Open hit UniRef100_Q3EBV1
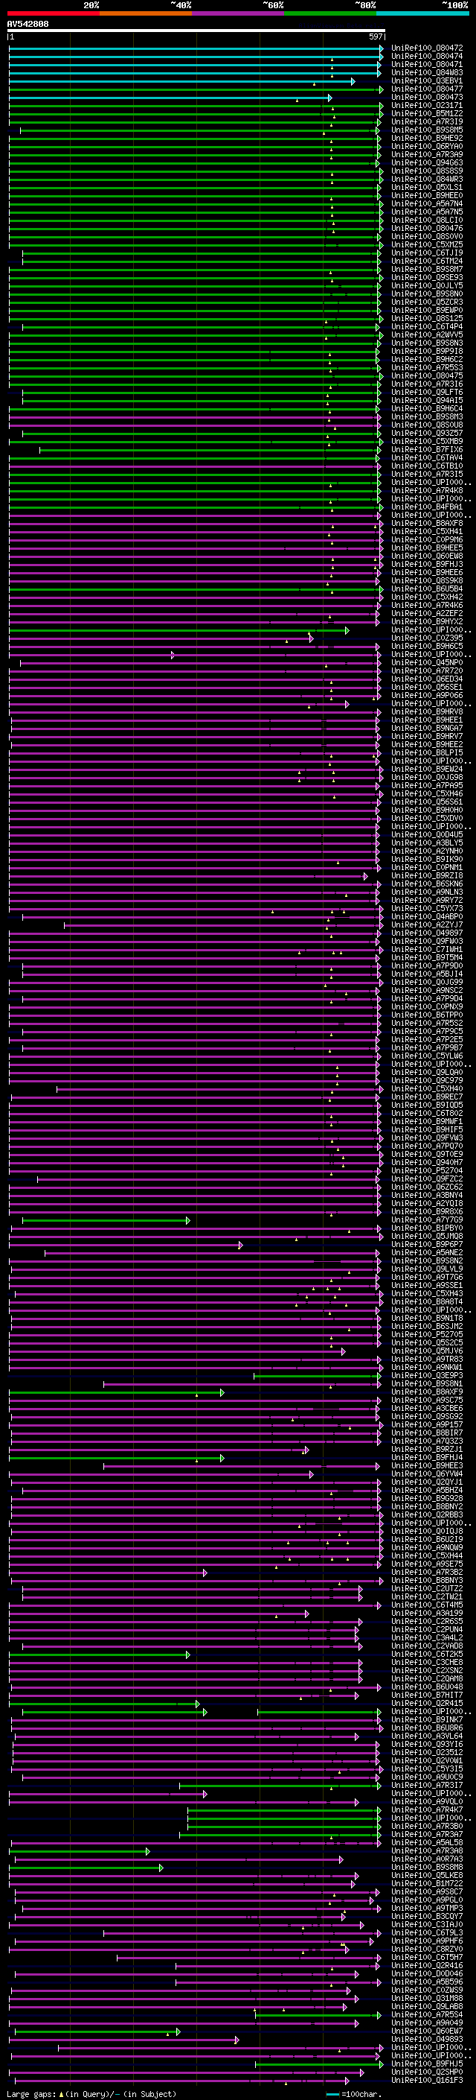The height and width of the screenshot is (2100, 476). pos(427,80)
